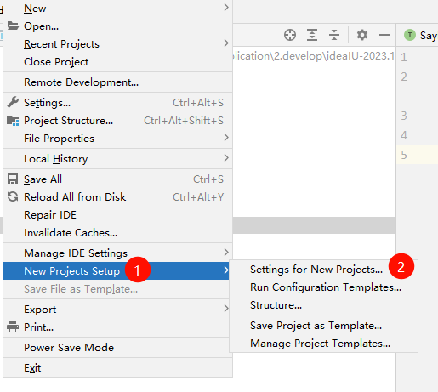Select Repair IDE
This screenshot has width=438, height=392.
(117, 215)
